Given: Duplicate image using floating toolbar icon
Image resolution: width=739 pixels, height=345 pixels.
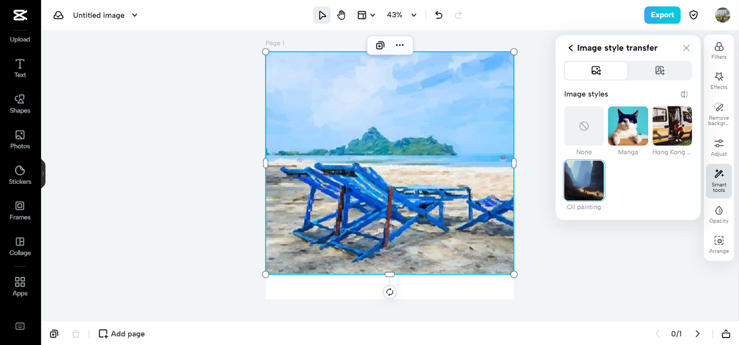Looking at the screenshot, I should click(x=380, y=46).
